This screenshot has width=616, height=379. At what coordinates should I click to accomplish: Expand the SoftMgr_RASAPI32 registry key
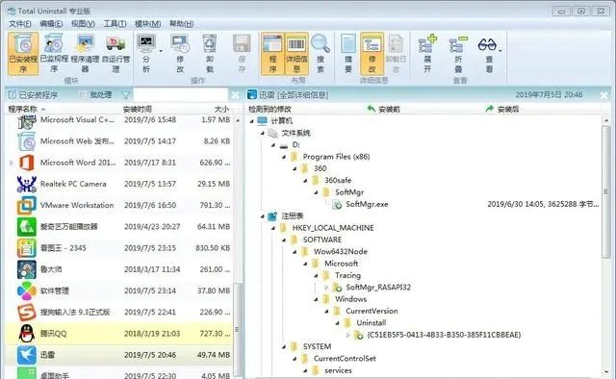point(326,288)
